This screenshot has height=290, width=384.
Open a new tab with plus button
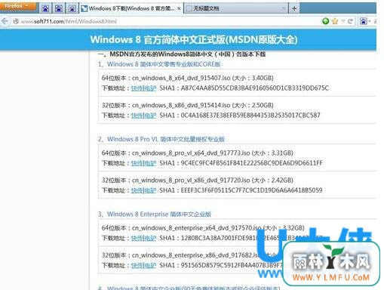(x=294, y=9)
